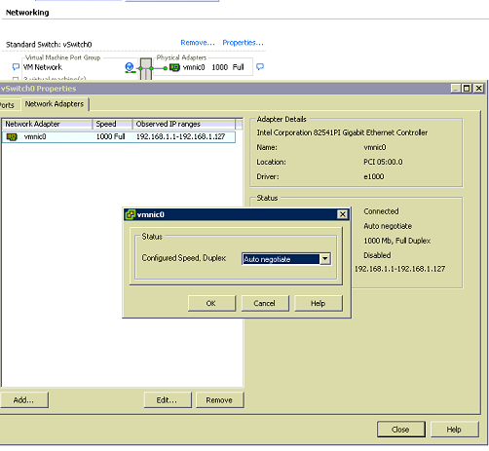
Task: Open the Configured Speed, Duplex dropdown arrow
Action: coord(325,259)
